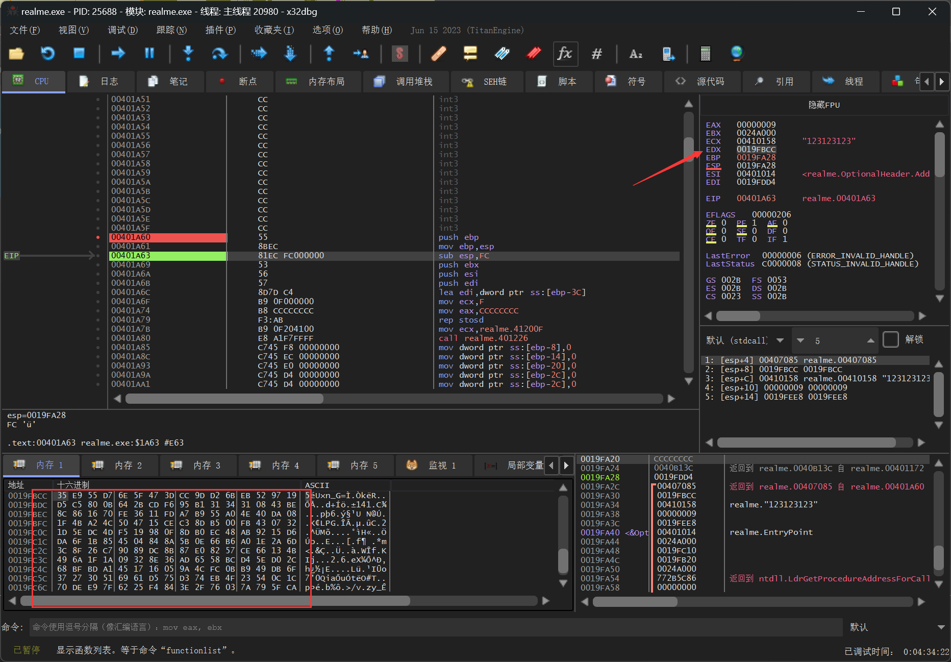Viewport: 951px width, 662px height.
Task: Open patches with the bandage icon
Action: 439,53
